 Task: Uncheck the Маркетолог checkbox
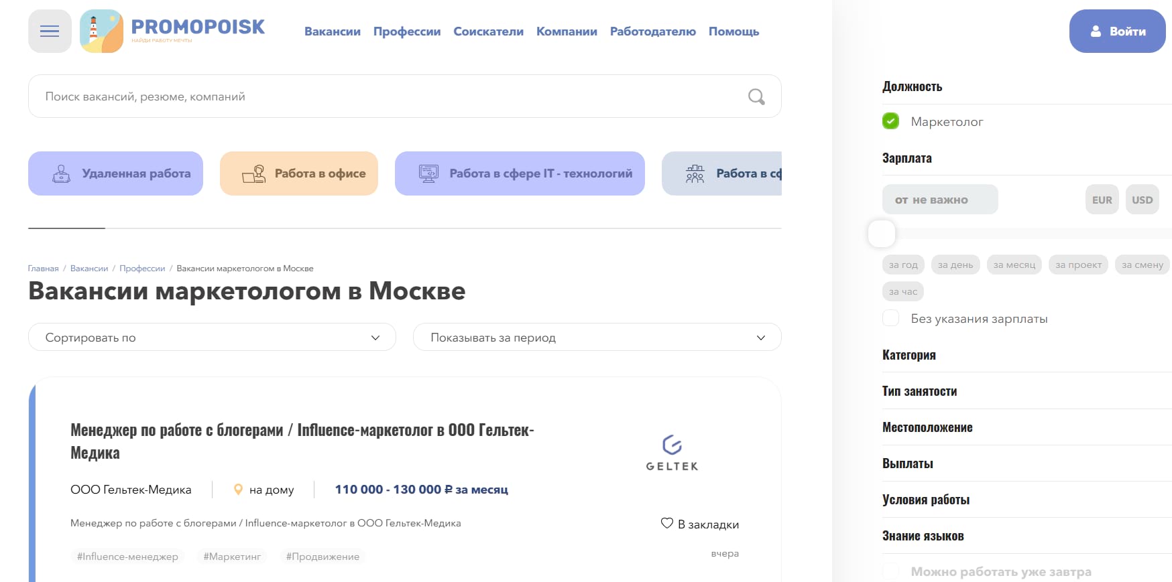point(890,121)
